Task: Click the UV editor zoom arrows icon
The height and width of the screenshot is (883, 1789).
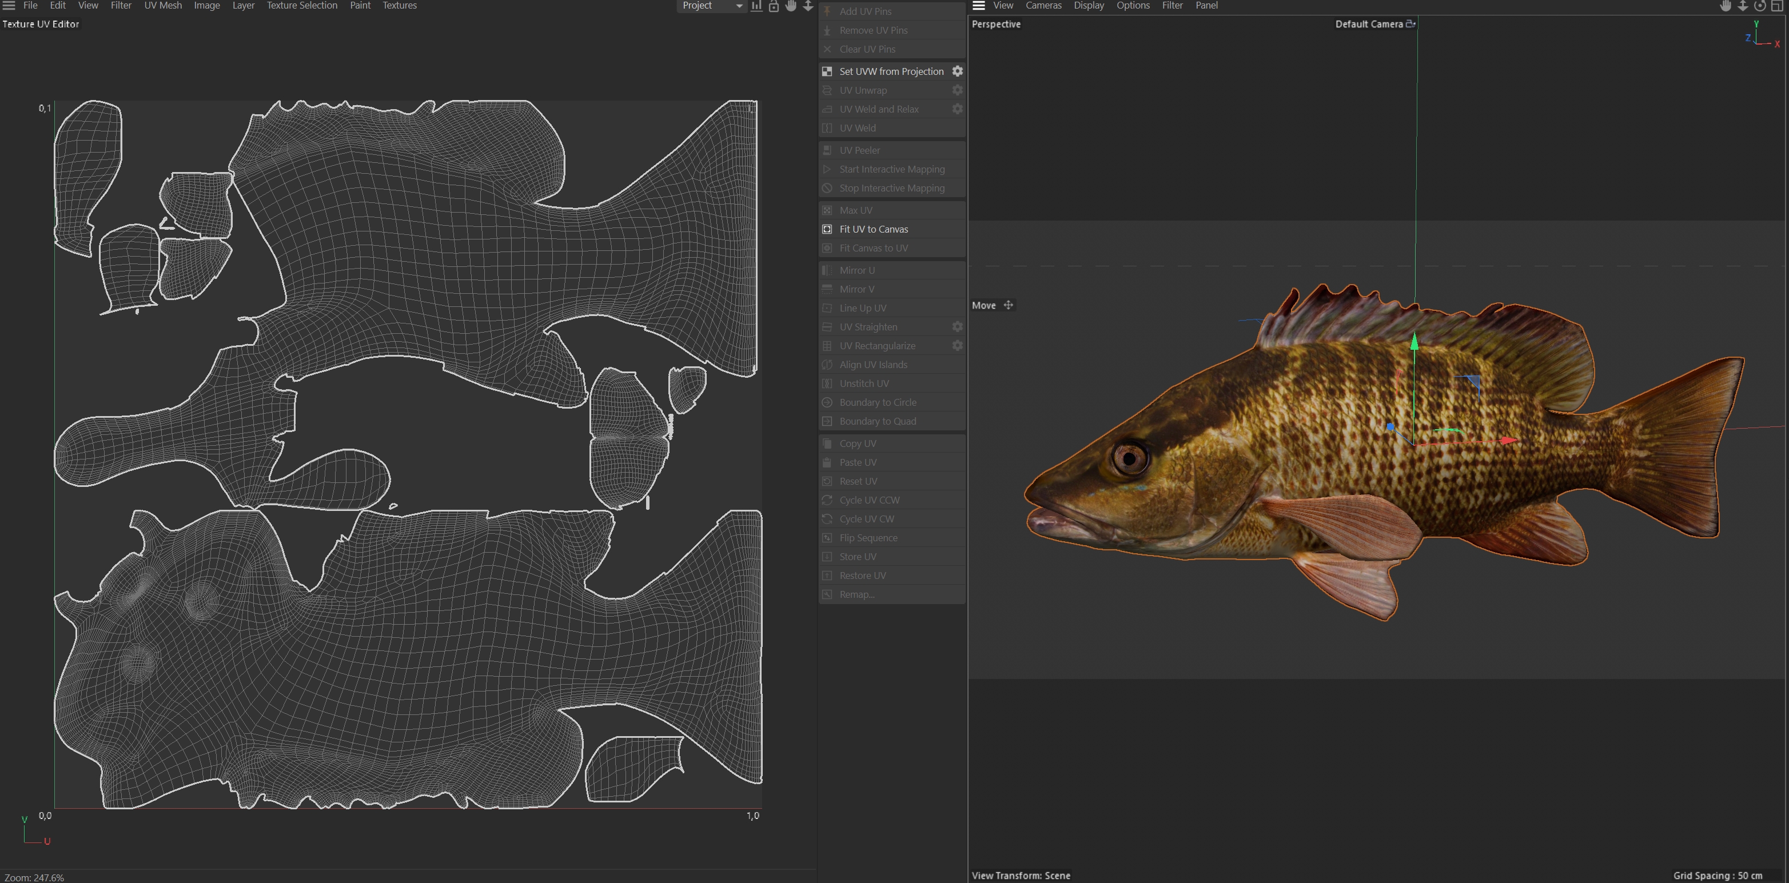Action: 808,6
